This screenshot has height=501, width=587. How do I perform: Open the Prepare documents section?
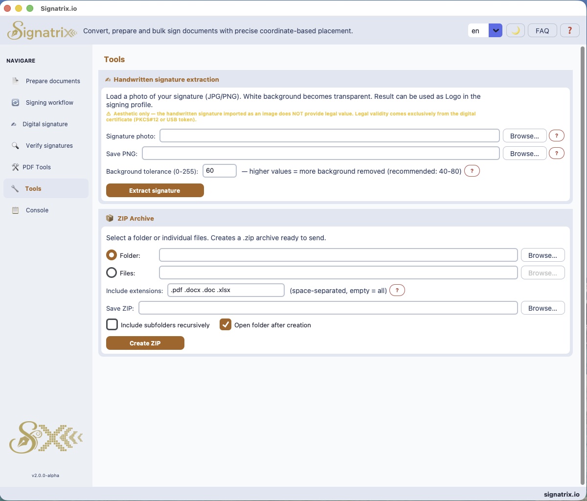(x=52, y=81)
